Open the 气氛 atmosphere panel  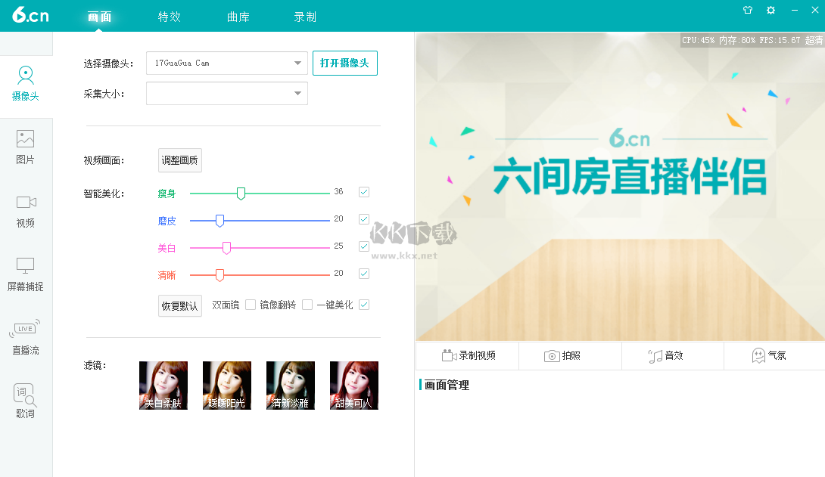(x=774, y=355)
